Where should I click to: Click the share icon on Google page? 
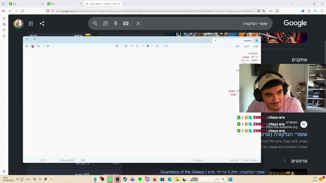(x=42, y=24)
